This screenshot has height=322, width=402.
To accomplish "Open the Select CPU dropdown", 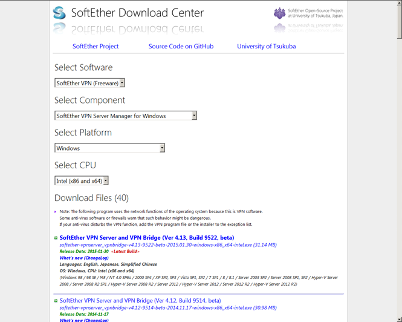I will [82, 180].
